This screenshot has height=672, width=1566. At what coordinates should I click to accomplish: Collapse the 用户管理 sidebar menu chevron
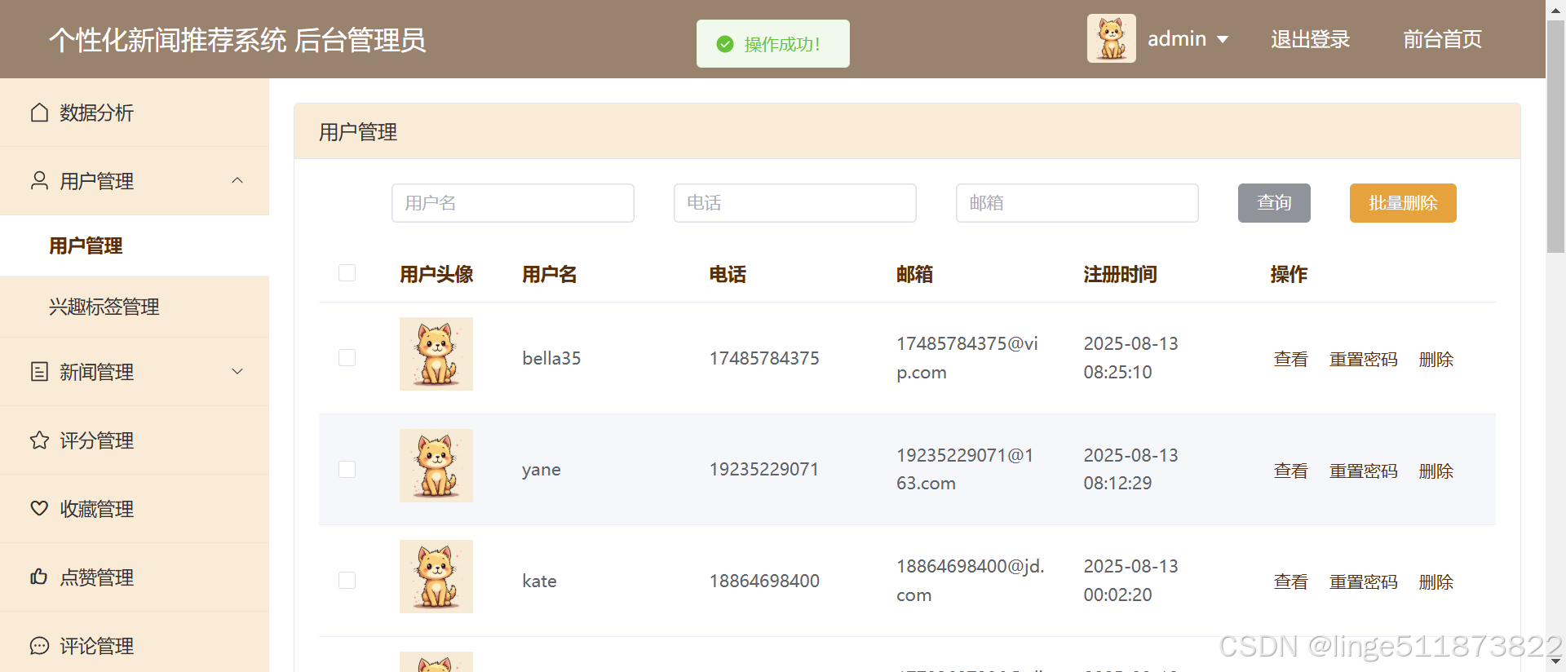pos(237,180)
